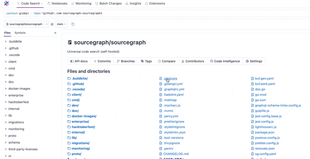Select internal in the sidebar tree
This screenshot has width=310, height=159.
coord(14,109)
